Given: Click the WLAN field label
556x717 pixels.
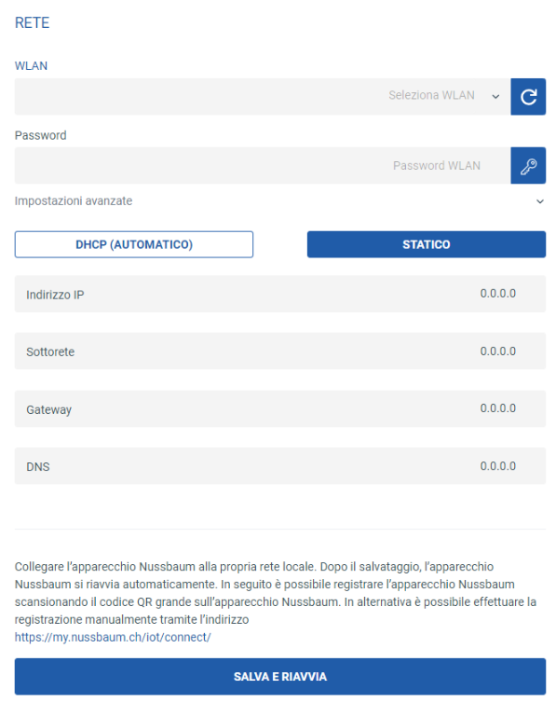Looking at the screenshot, I should [x=31, y=66].
